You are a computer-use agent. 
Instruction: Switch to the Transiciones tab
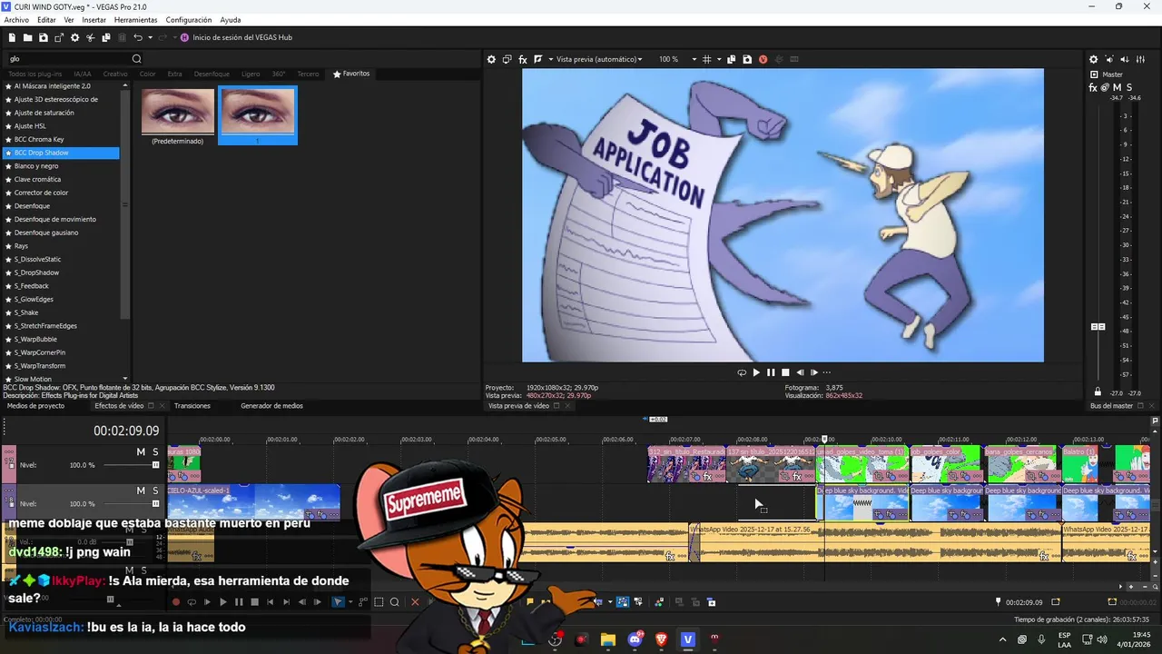pyautogui.click(x=192, y=406)
